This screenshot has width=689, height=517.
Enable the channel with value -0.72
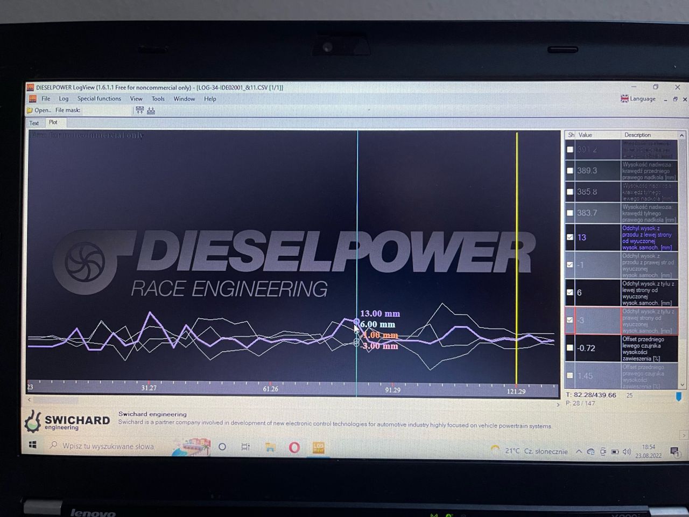(x=570, y=348)
